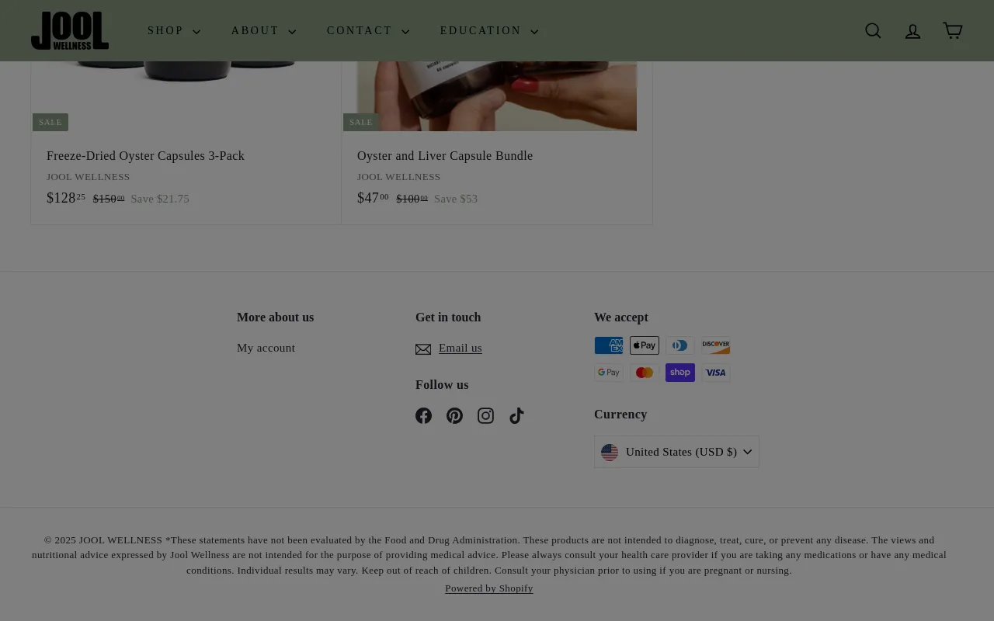Visit the Facebook page icon

click(423, 416)
